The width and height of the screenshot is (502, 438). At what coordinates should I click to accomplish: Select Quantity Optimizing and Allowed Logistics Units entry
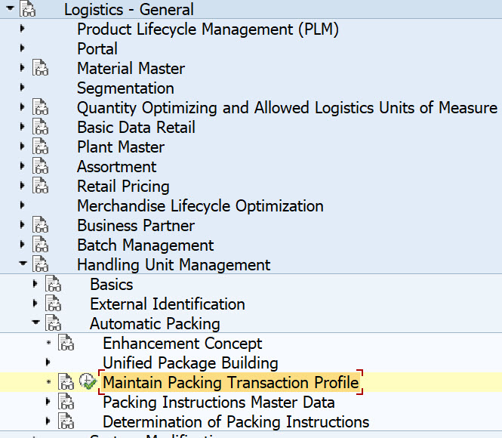[x=287, y=108]
